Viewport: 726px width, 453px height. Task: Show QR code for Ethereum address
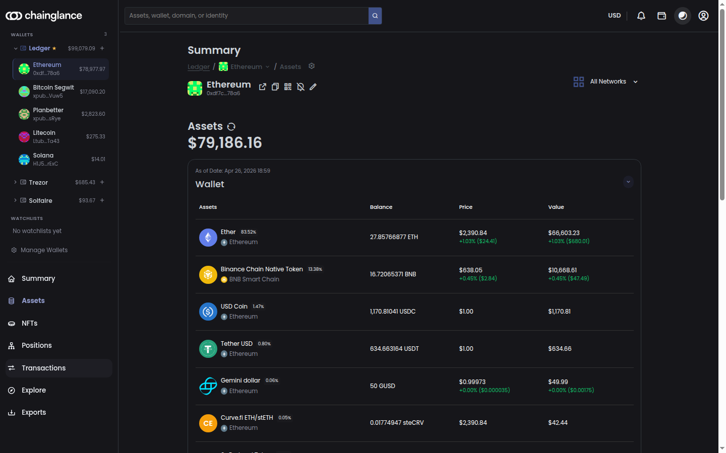point(288,87)
